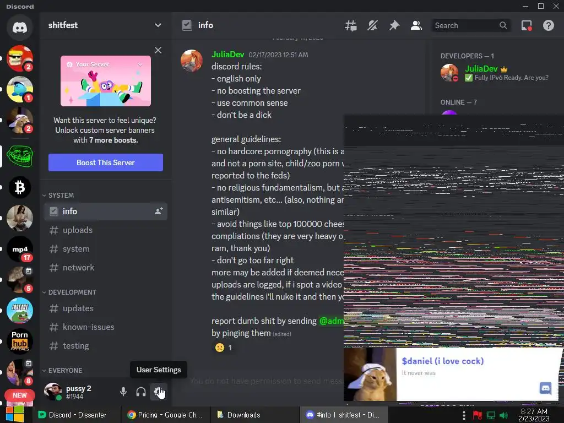
Task: Click the network monitor tray icon
Action: (491, 415)
